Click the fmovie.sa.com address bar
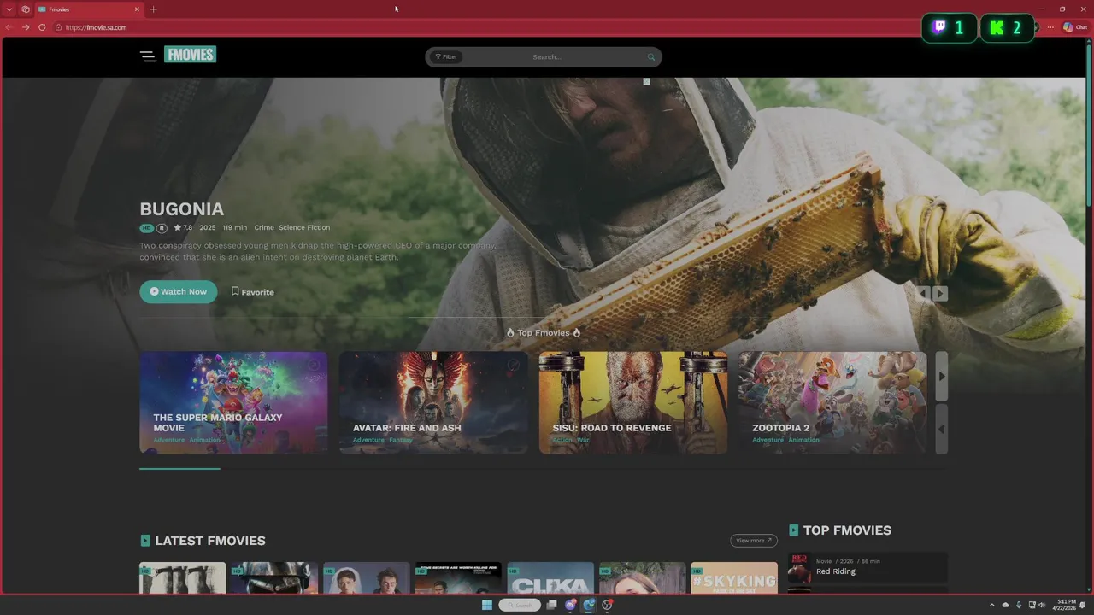Image resolution: width=1094 pixels, height=615 pixels. pyautogui.click(x=487, y=27)
